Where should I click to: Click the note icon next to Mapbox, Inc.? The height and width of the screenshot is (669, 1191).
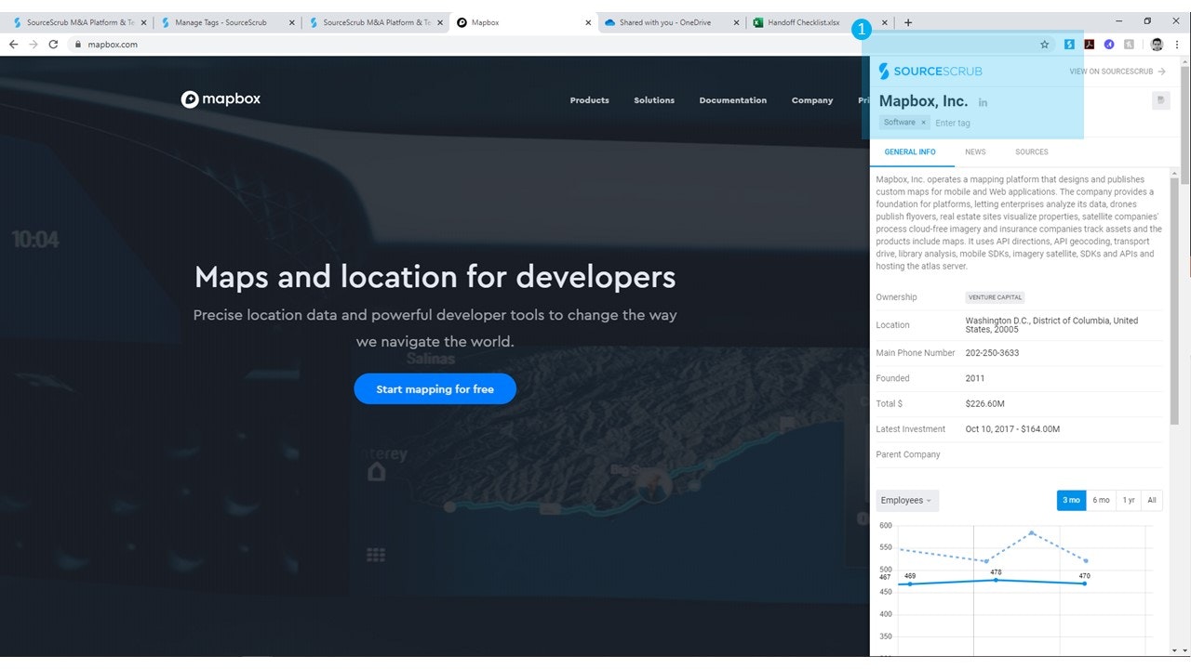coord(1160,100)
